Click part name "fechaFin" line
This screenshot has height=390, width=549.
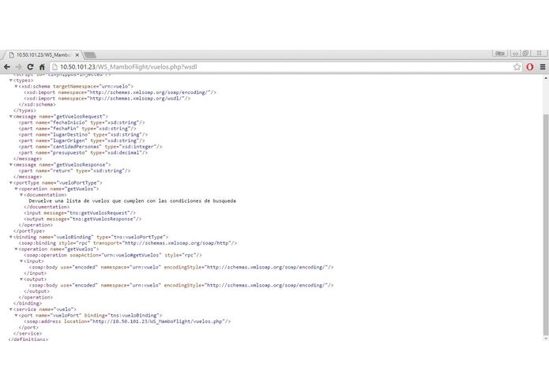77,129
